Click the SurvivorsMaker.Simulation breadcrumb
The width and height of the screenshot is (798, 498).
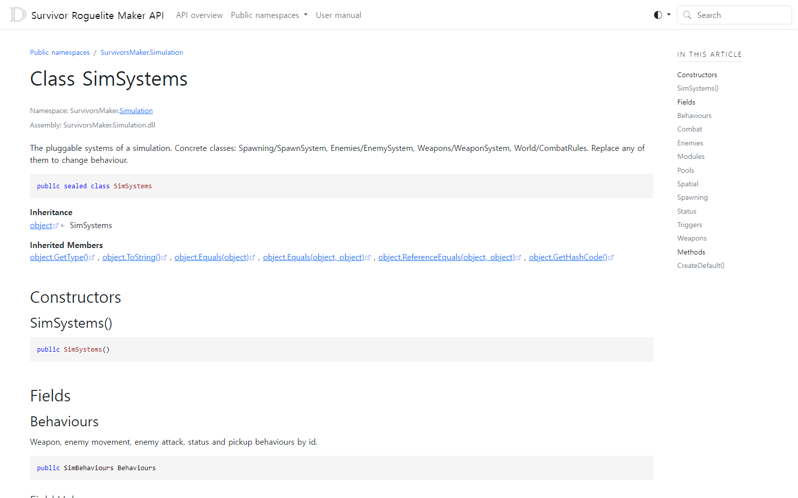(x=142, y=52)
